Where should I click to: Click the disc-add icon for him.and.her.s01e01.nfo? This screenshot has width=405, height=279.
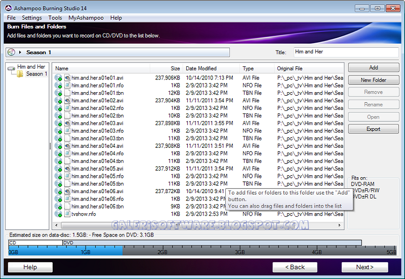tap(58, 85)
